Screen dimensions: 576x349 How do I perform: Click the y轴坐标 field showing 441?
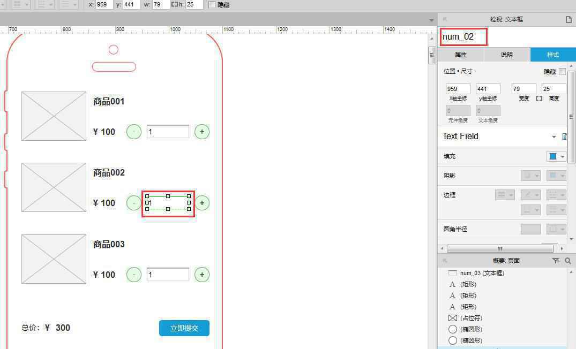[x=488, y=89]
